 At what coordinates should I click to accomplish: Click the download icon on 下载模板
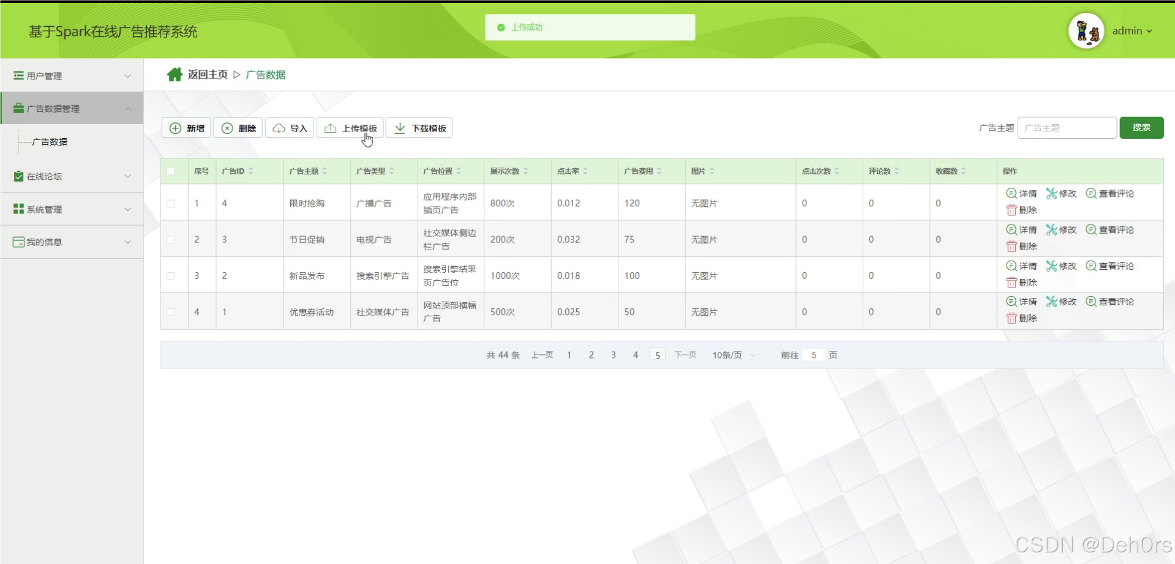point(400,128)
